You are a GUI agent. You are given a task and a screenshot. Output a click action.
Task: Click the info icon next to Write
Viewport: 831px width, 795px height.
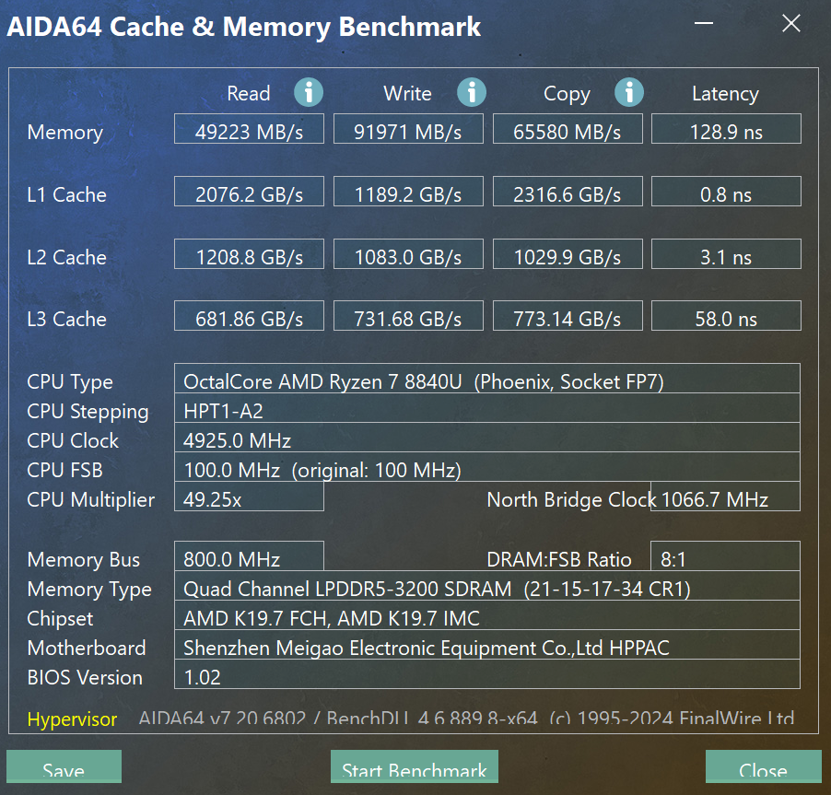pyautogui.click(x=472, y=92)
